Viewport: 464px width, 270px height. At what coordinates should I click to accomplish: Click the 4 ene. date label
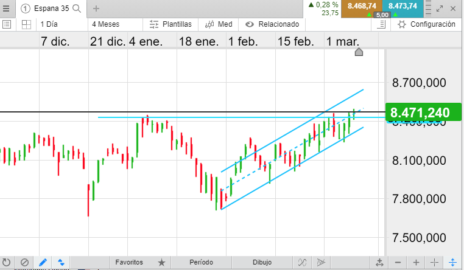click(x=146, y=41)
